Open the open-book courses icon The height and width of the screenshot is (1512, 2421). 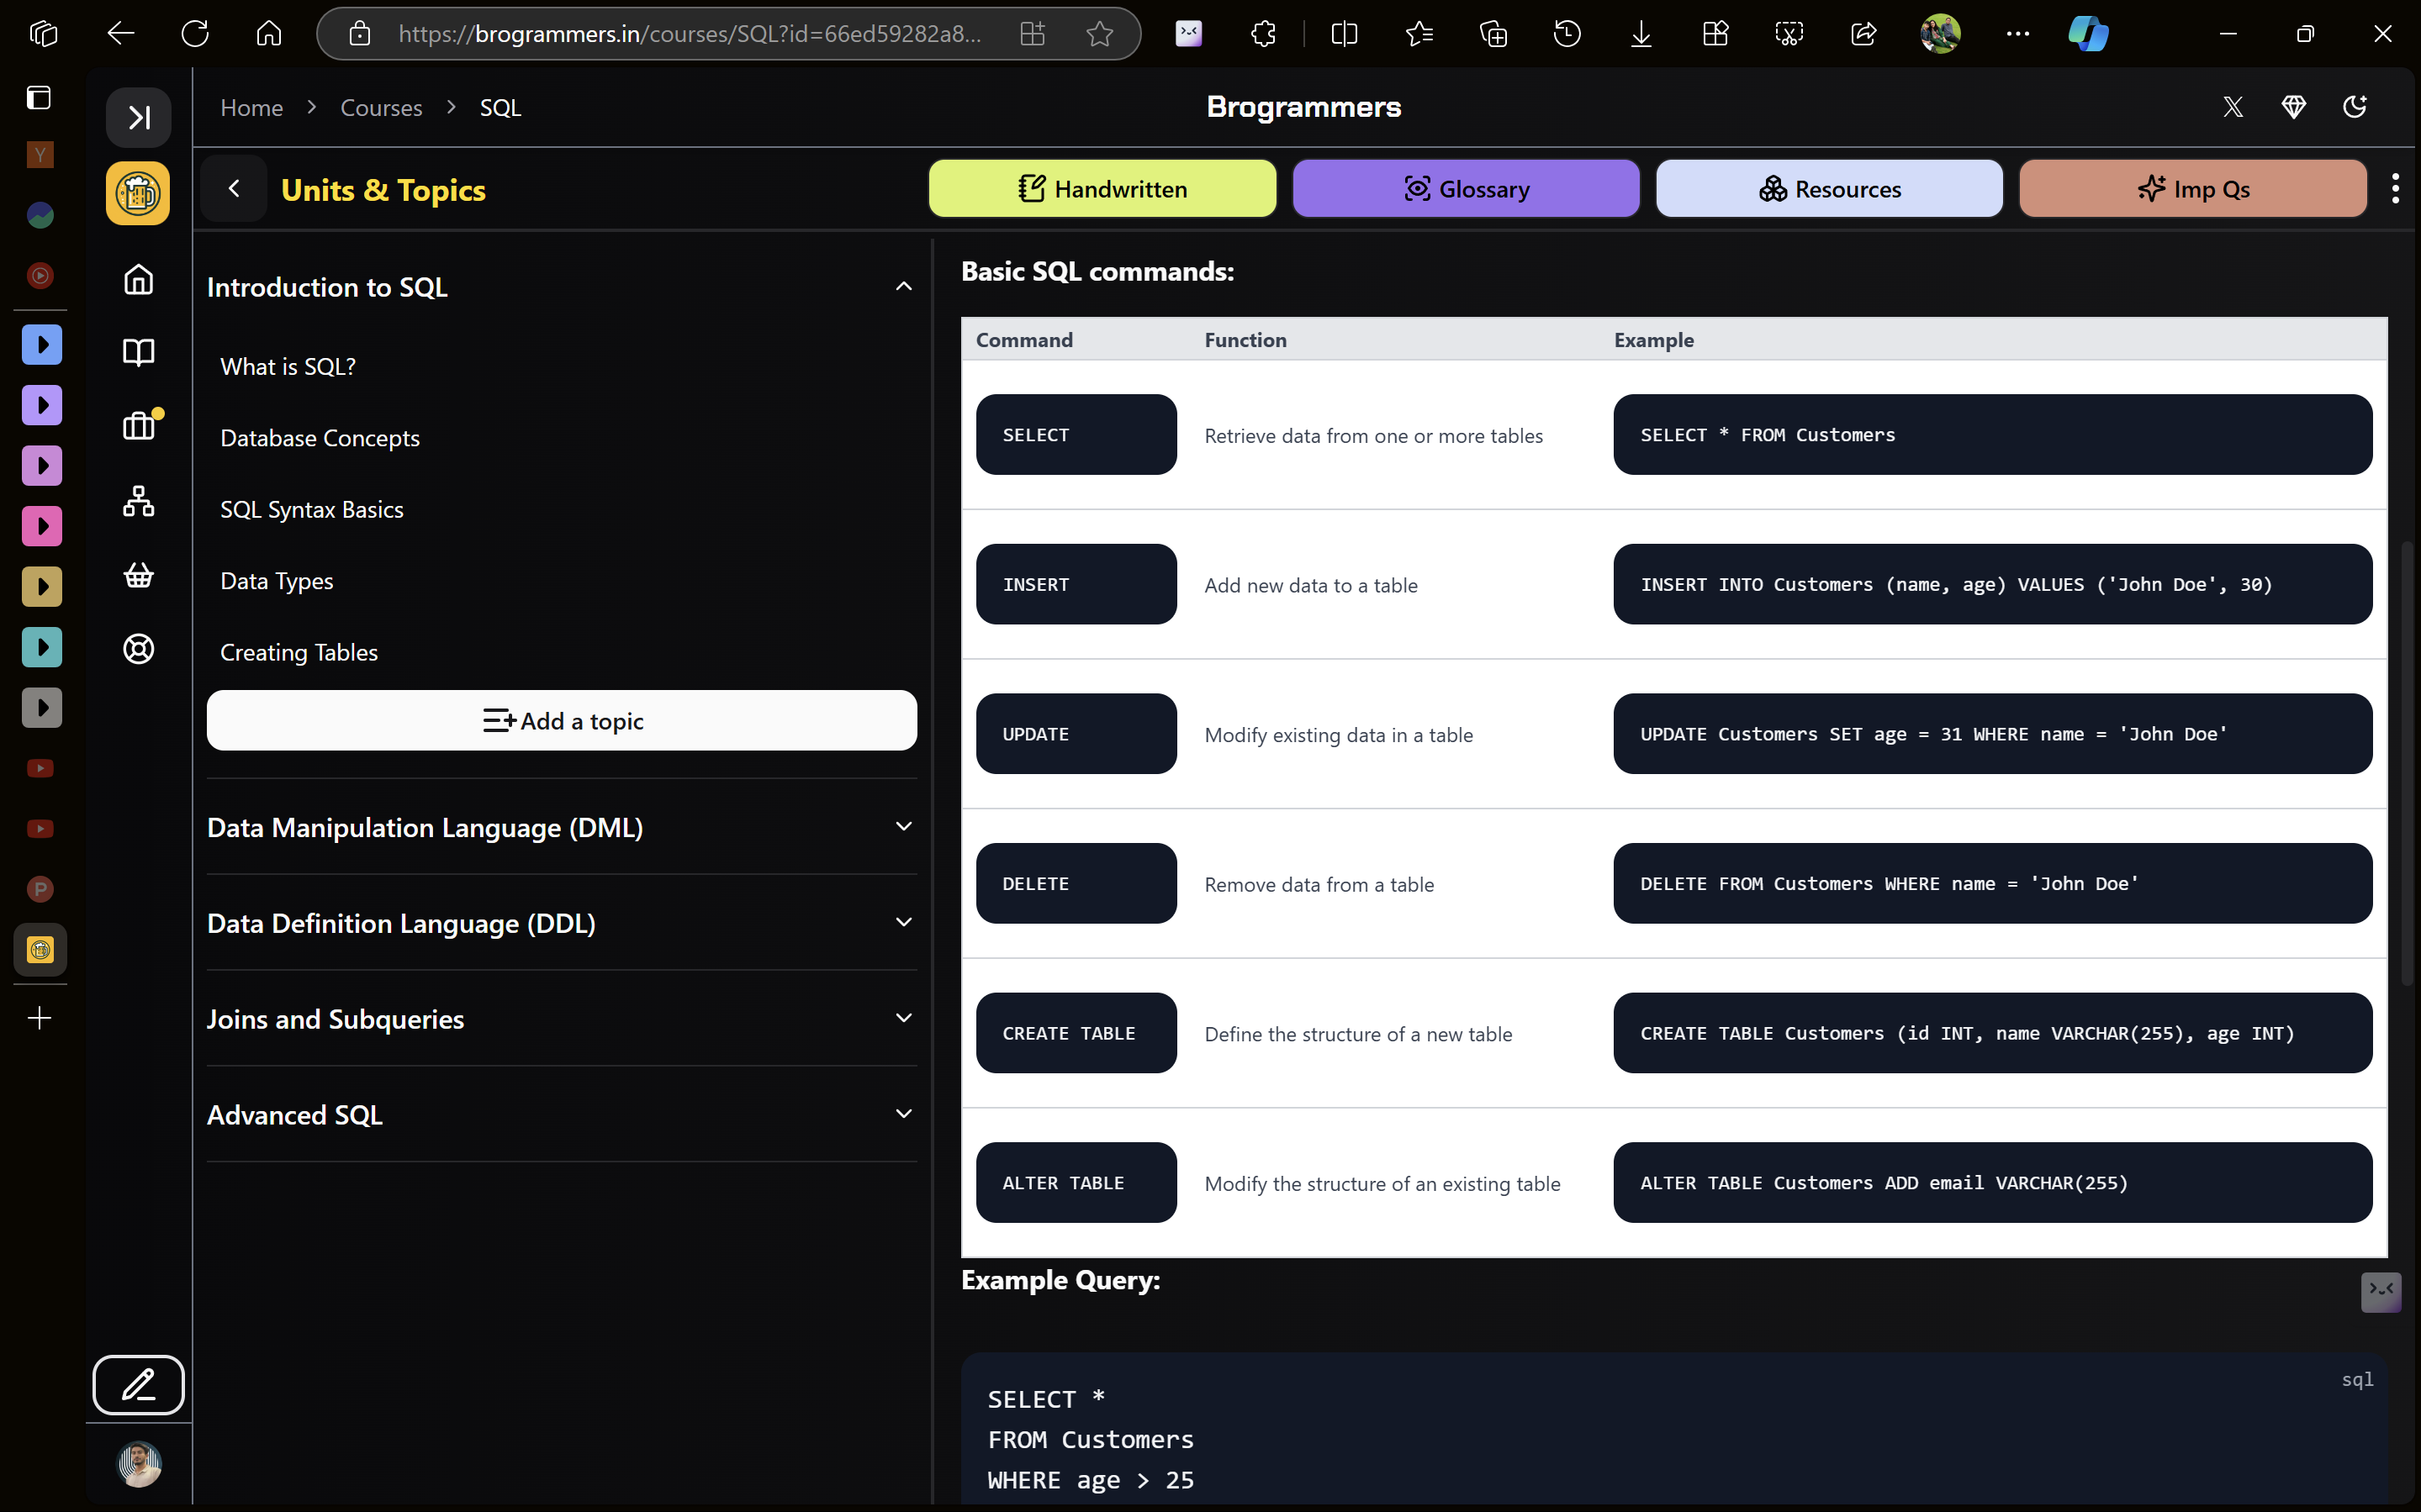pos(138,352)
